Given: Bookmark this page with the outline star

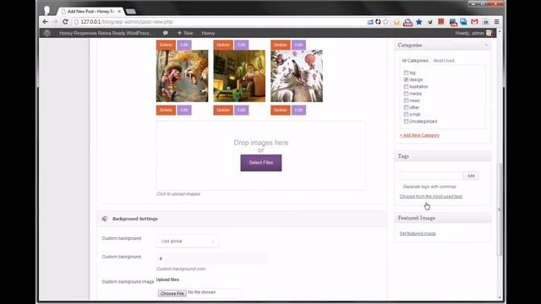Looking at the screenshot, I should point(386,22).
